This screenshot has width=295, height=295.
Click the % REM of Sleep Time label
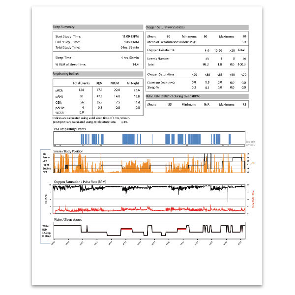coord(70,64)
